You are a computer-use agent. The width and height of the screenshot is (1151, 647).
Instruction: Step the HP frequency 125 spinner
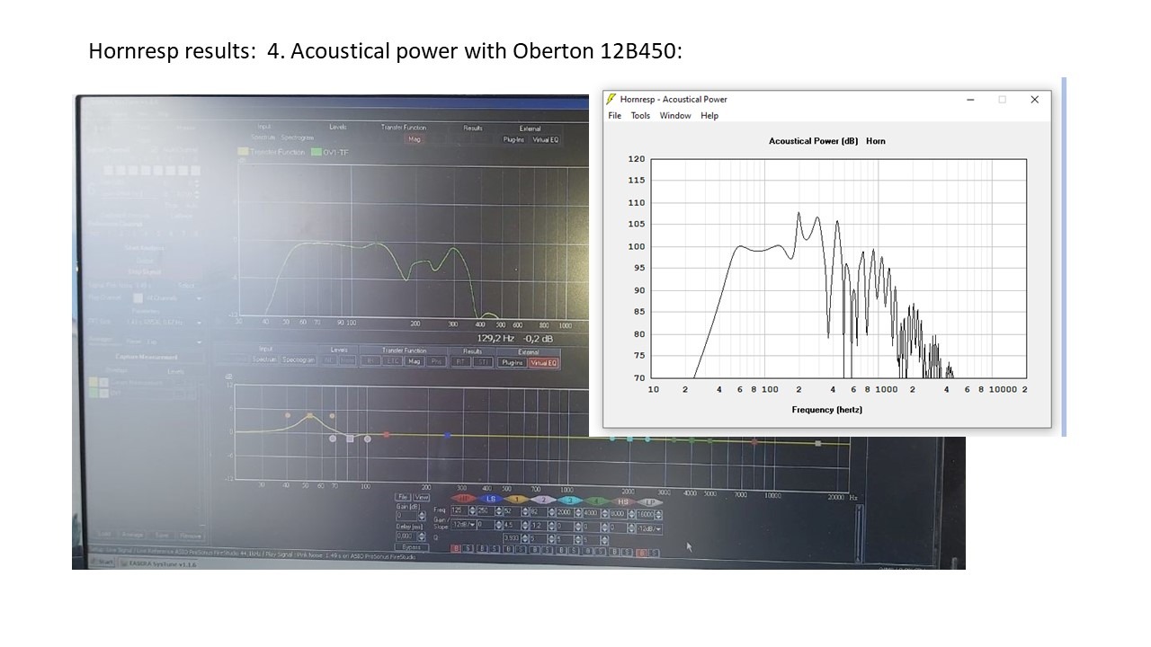coord(472,511)
